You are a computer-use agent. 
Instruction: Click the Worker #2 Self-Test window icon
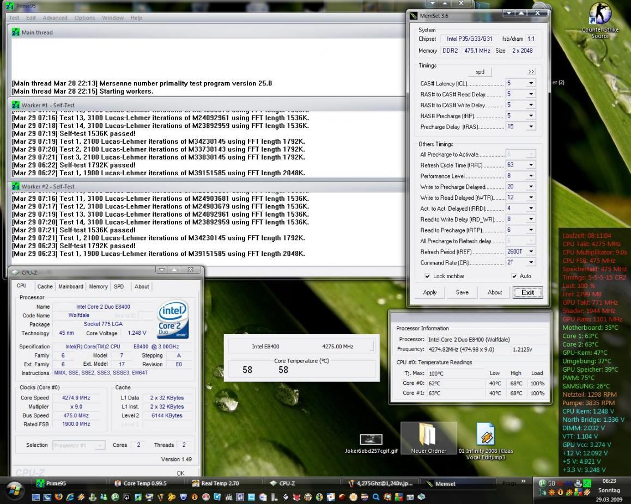(x=16, y=187)
